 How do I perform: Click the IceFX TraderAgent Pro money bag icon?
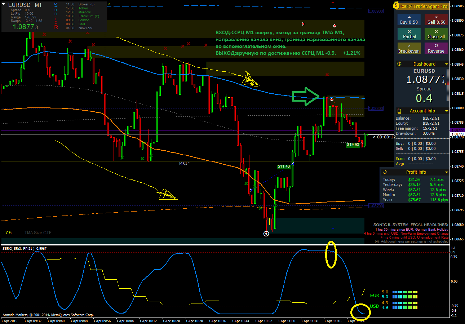(x=396, y=6)
